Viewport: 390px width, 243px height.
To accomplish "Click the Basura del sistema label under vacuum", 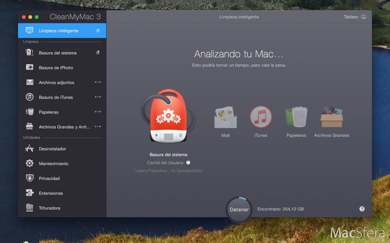I will 168,155.
